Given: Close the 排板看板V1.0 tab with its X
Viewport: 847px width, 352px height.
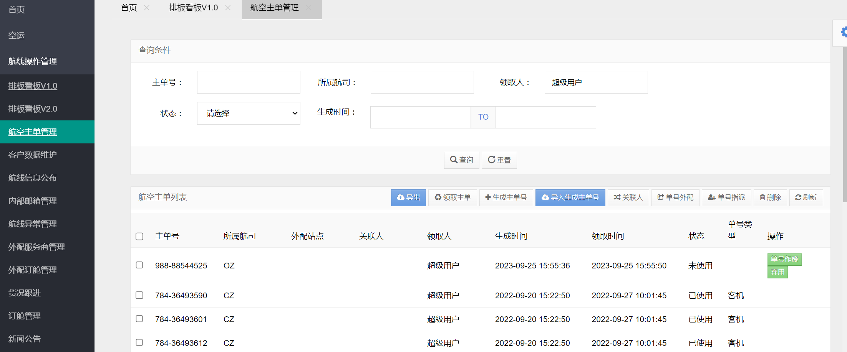Looking at the screenshot, I should click(228, 8).
